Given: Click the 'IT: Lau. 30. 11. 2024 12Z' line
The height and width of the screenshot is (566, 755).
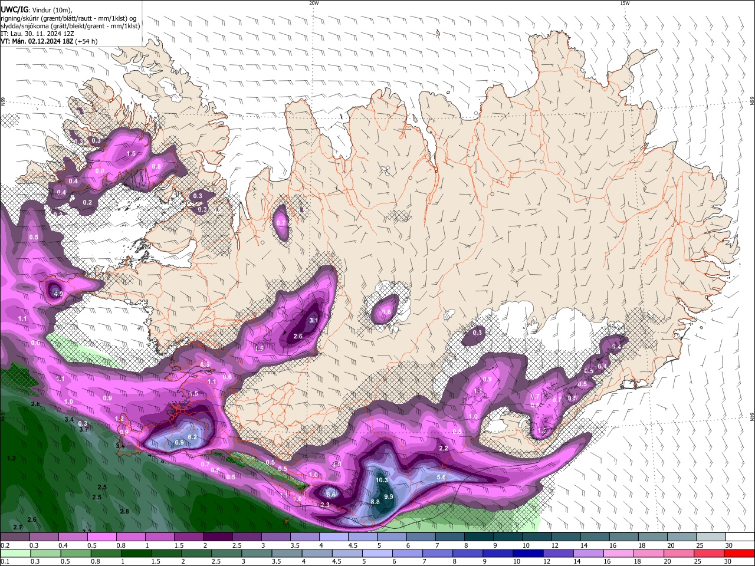Looking at the screenshot, I should [37, 34].
